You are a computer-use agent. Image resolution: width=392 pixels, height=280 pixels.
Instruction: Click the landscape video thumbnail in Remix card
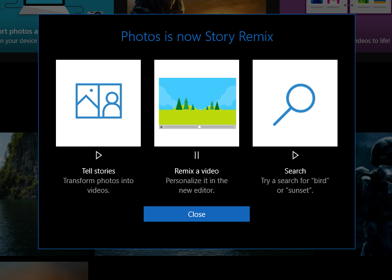click(198, 103)
